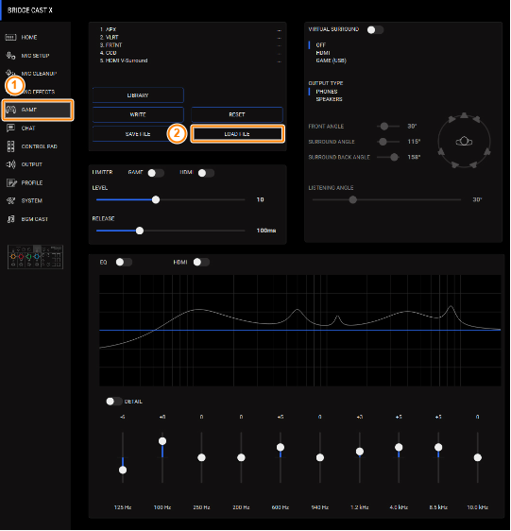511x531 pixels.
Task: Open the OUTPUT speaker icon
Action: tap(10, 164)
